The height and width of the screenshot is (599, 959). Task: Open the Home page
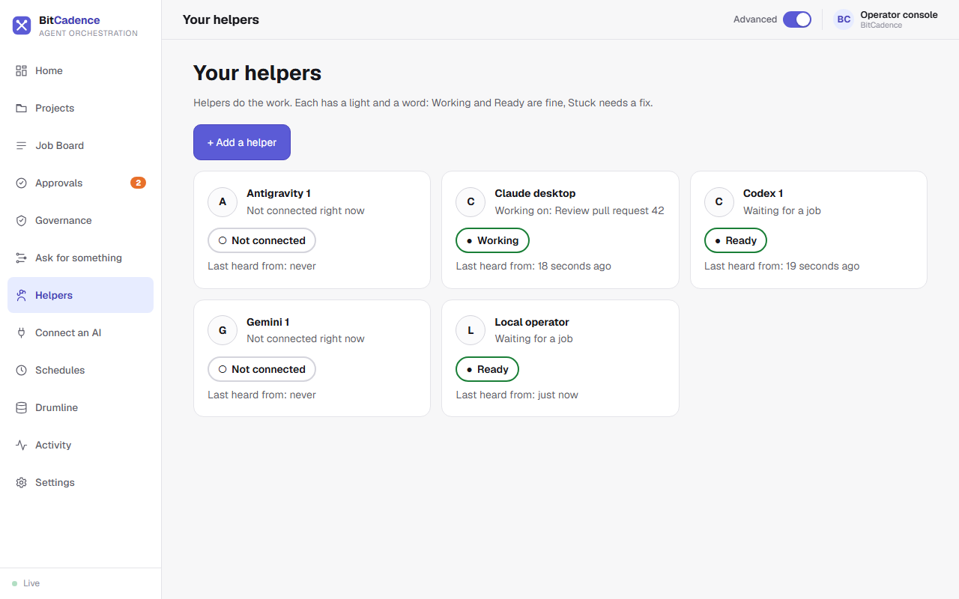[x=80, y=70]
